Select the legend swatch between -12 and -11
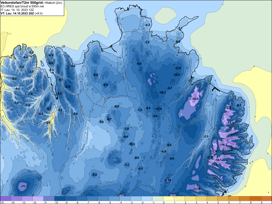 pos(38,199)
